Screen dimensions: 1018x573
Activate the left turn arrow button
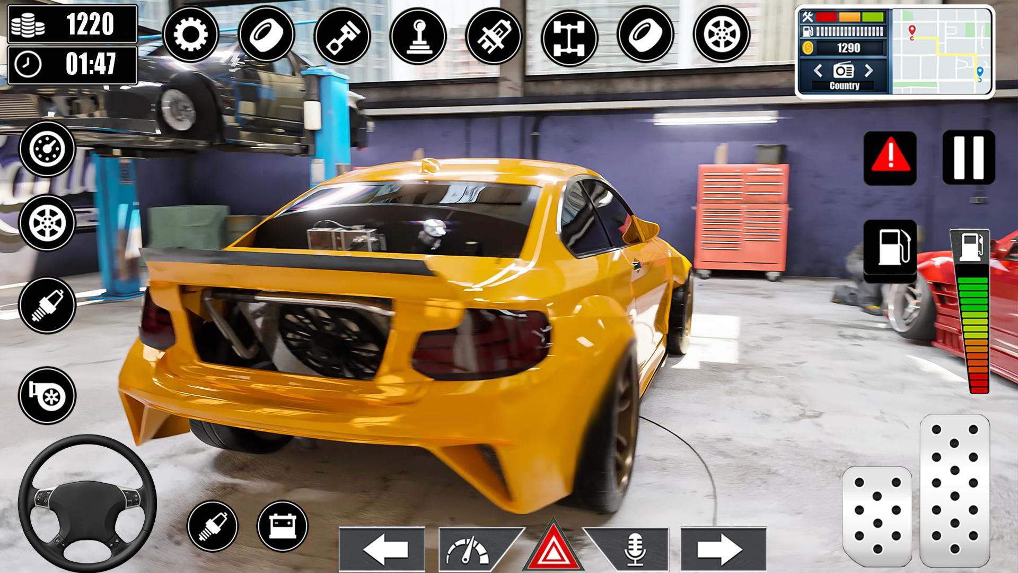[382, 549]
